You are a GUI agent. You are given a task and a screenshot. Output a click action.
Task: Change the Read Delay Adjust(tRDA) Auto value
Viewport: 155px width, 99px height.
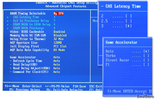tap(57, 68)
